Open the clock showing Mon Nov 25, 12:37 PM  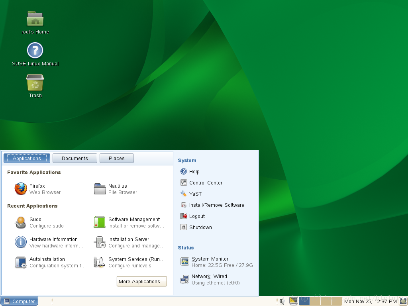tap(370, 301)
